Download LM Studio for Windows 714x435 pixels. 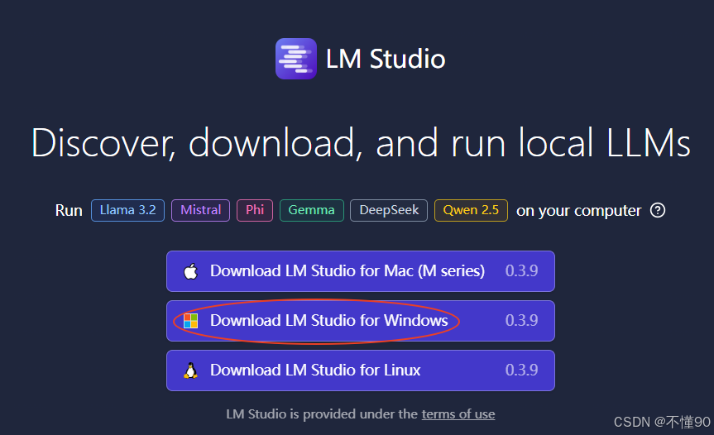pyautogui.click(x=361, y=321)
